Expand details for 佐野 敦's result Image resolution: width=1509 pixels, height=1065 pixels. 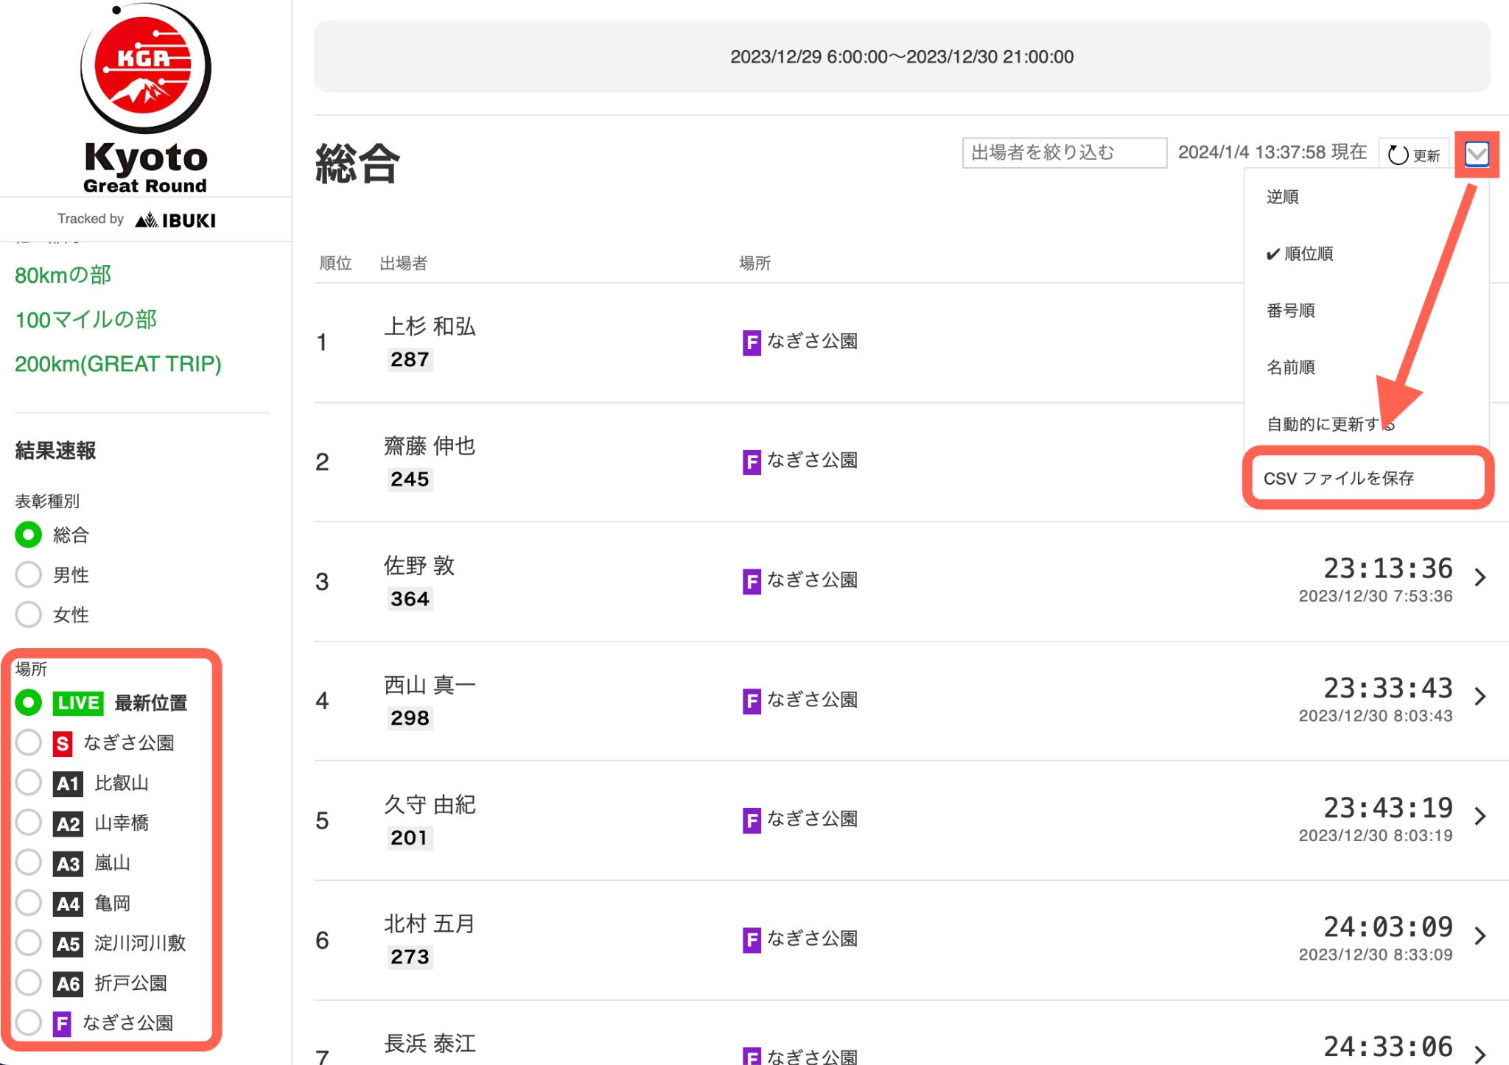coord(1480,577)
